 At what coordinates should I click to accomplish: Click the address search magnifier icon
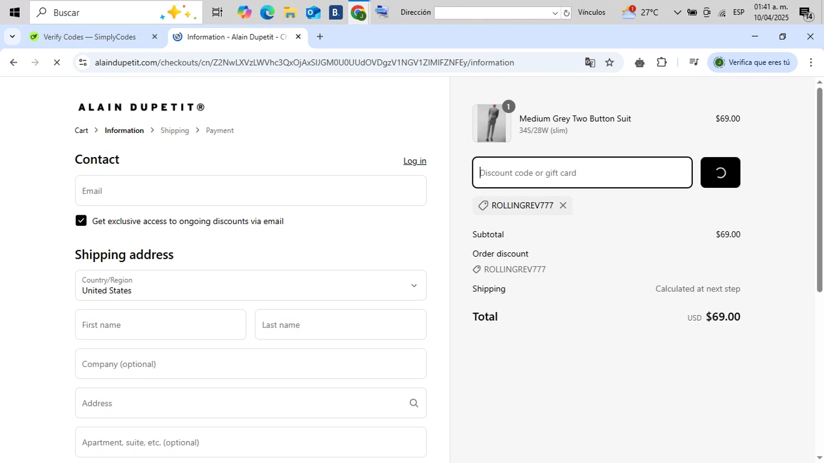coord(414,403)
